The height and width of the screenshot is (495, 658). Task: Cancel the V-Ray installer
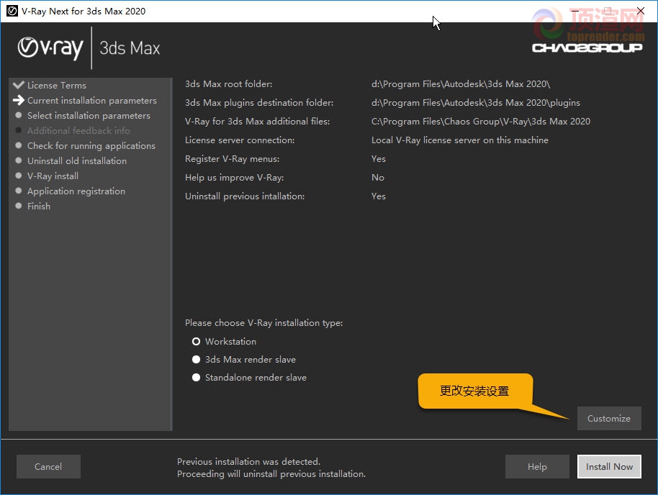pyautogui.click(x=48, y=466)
